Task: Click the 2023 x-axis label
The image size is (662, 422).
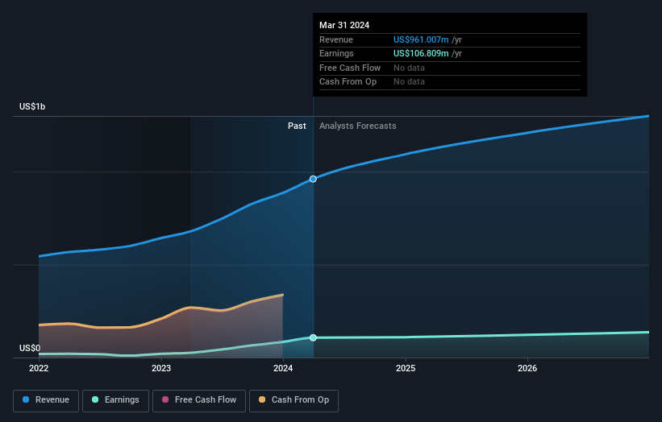Action: pyautogui.click(x=161, y=368)
